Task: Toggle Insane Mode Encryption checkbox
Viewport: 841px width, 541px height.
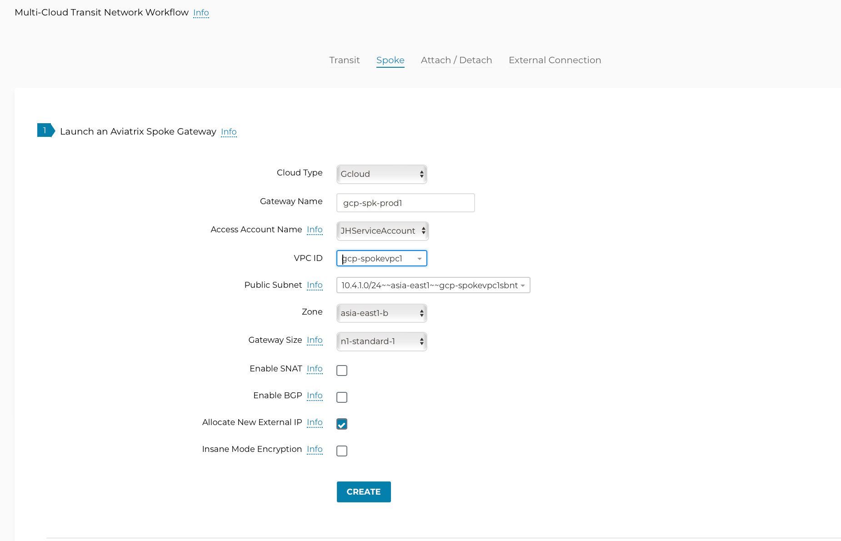Action: (342, 451)
